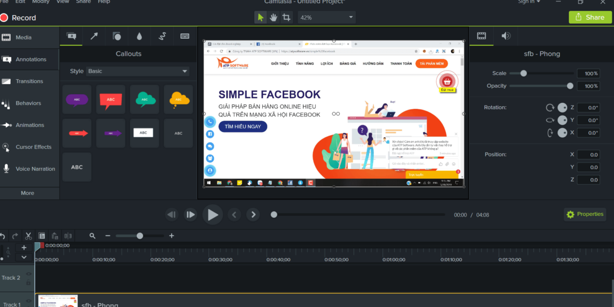Click the Z rotation dial
614x307 pixels.
point(562,107)
